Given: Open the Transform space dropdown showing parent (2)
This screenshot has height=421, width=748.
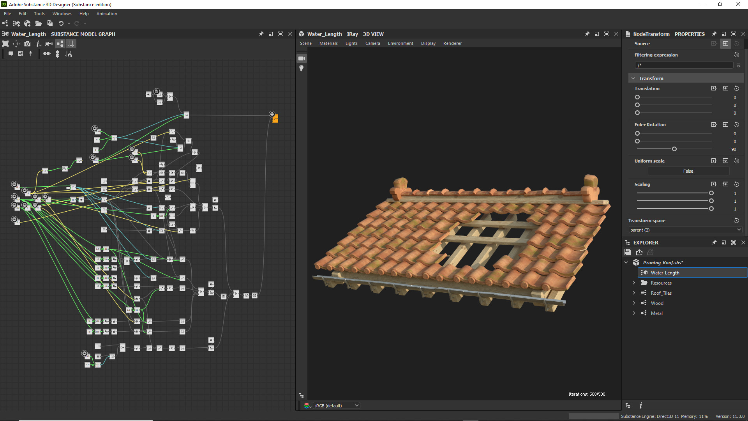Looking at the screenshot, I should (x=685, y=230).
